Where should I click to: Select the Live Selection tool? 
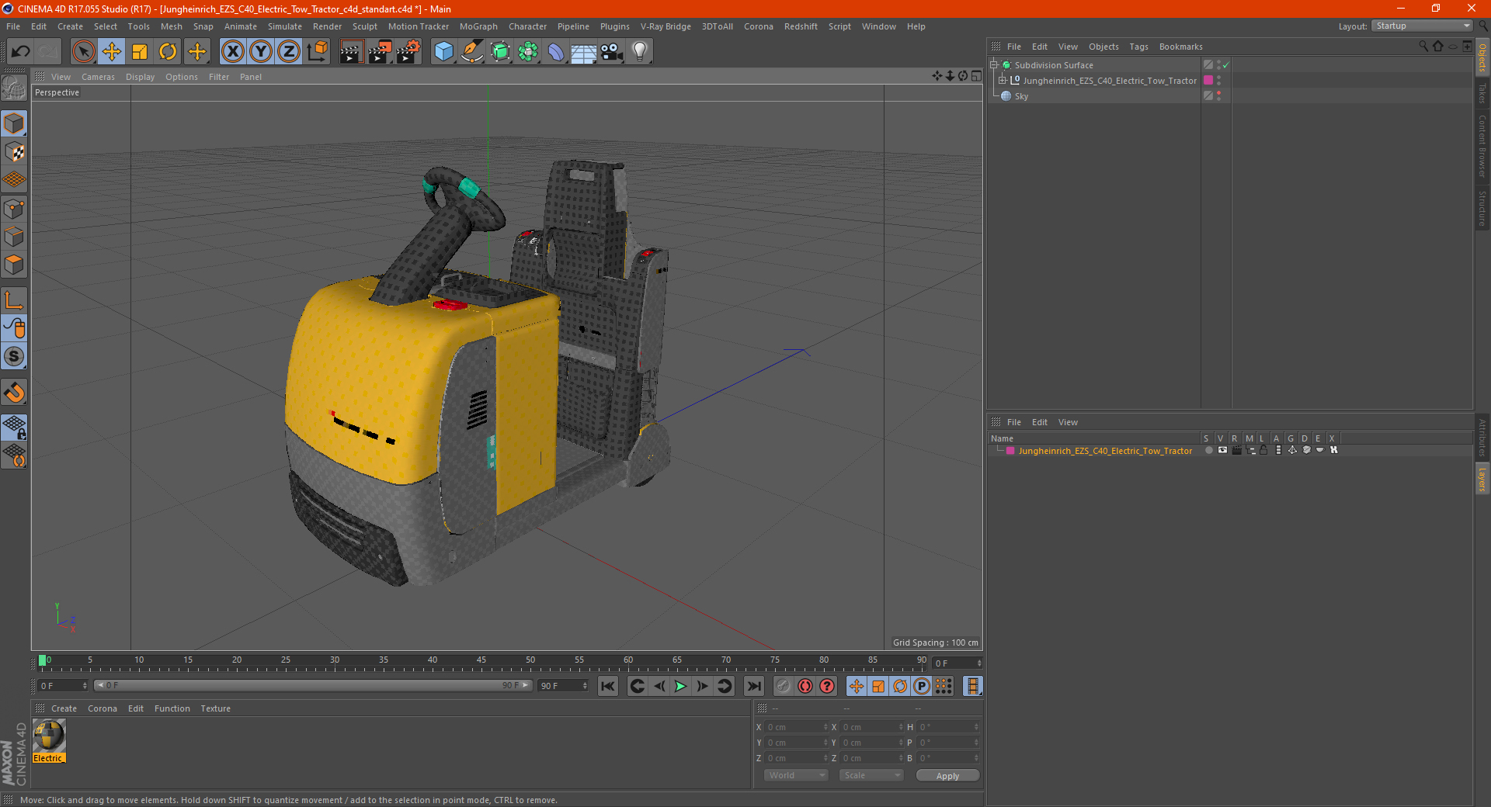coord(83,52)
